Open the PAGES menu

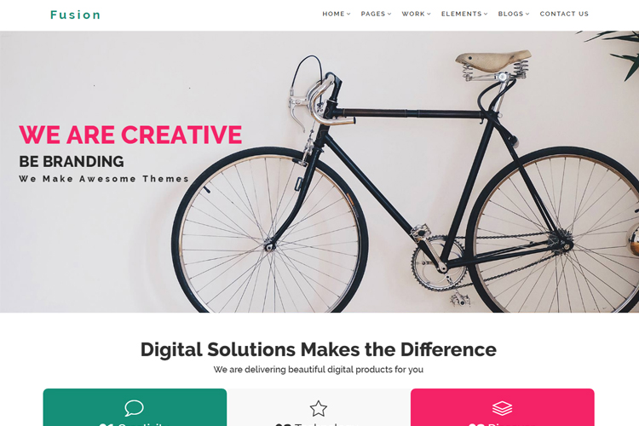(x=376, y=14)
